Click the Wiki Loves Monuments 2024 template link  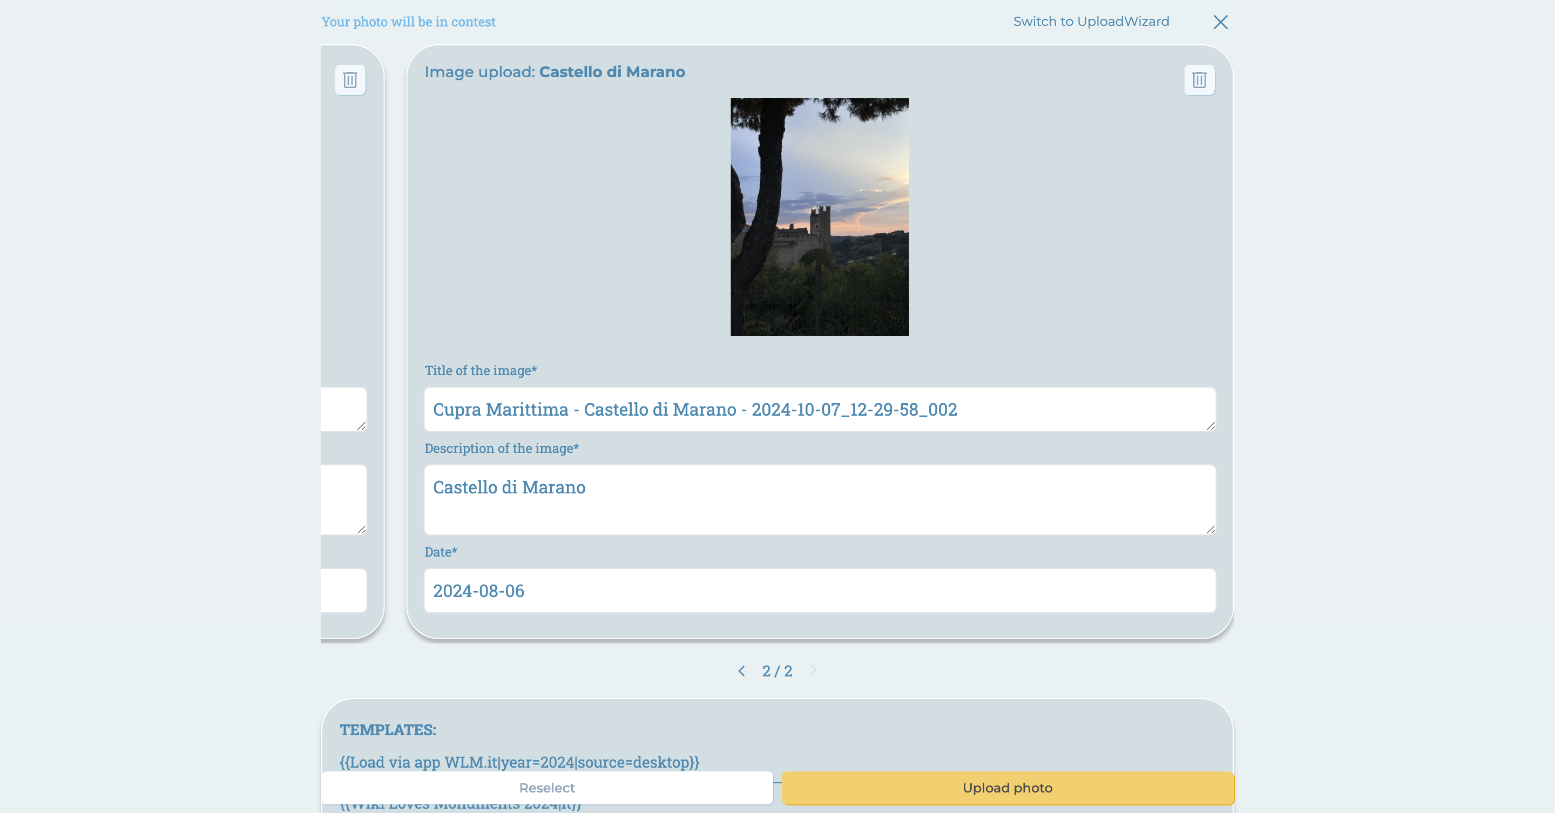pyautogui.click(x=459, y=804)
